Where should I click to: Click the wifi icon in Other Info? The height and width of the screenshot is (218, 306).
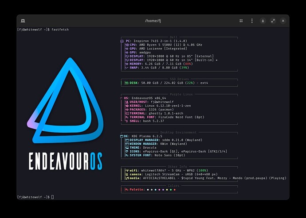127,170
